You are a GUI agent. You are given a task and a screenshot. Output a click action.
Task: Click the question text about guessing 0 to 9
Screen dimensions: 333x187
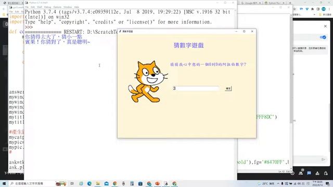point(208,64)
